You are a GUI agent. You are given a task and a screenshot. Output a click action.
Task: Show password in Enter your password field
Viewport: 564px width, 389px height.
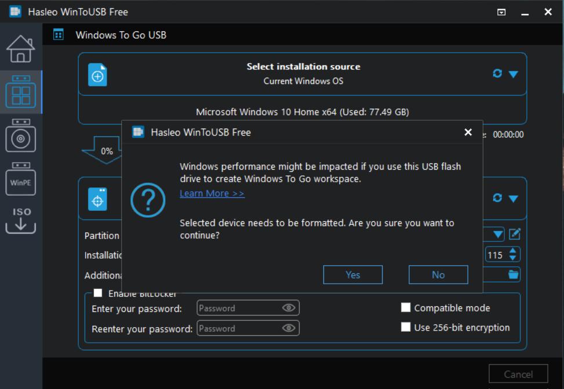point(289,308)
